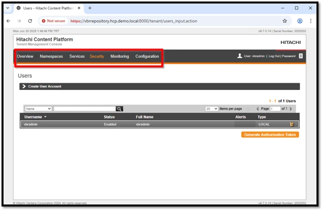Image resolution: width=323 pixels, height=211 pixels.
Task: Click the user silhouette icon beside vbradmin
Action: 240,56
